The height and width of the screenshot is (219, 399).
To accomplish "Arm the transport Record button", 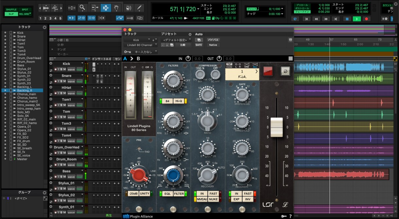I will [367, 19].
